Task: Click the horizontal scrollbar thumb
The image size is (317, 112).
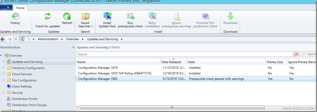Action: [x=172, y=107]
